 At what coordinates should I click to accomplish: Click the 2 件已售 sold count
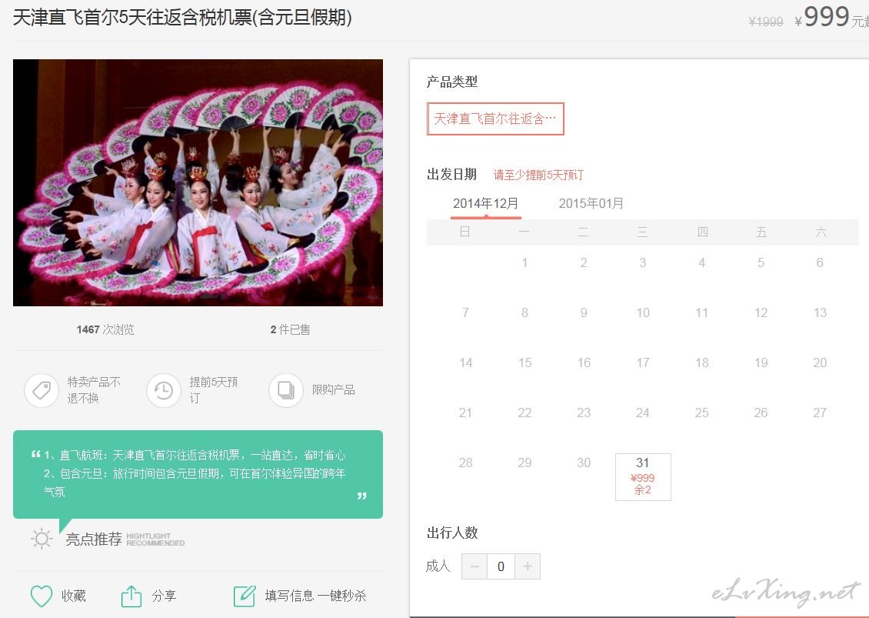pos(290,329)
